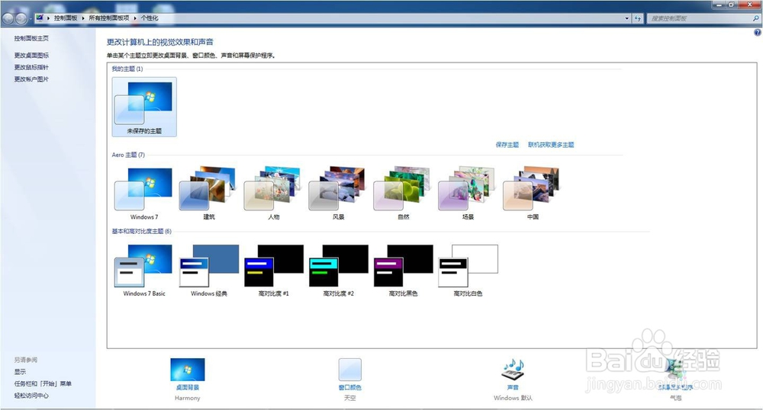This screenshot has height=410, width=763.
Task: Select the 高对比度 #1 theme
Action: tap(273, 270)
